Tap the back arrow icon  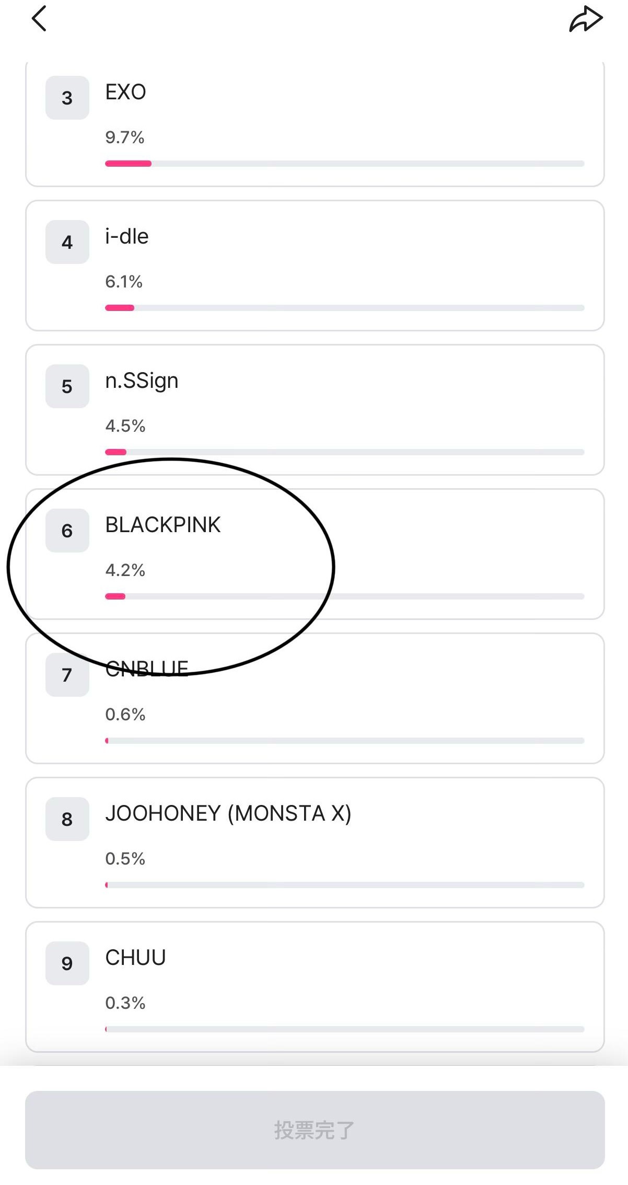40,19
